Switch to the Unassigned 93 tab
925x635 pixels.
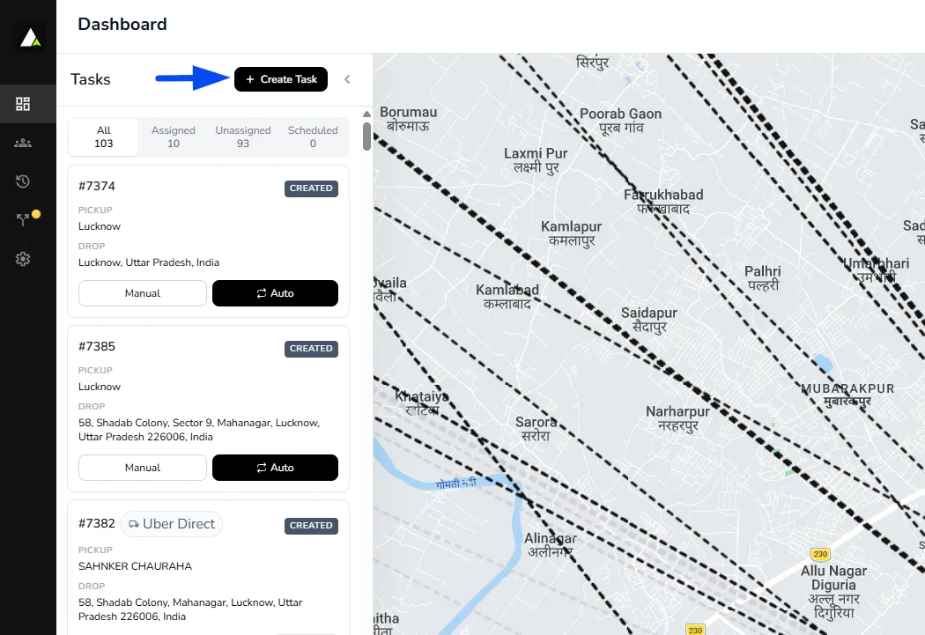(243, 137)
